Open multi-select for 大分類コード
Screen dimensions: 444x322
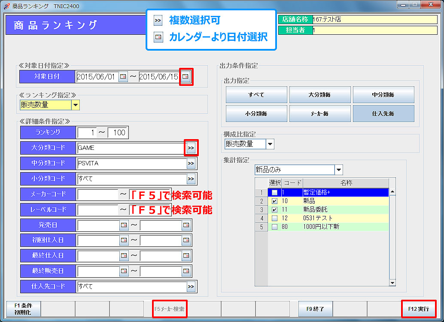(191, 148)
